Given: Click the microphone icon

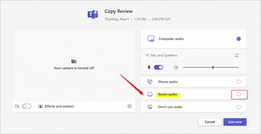Looking at the screenshot, I should coord(149,67).
